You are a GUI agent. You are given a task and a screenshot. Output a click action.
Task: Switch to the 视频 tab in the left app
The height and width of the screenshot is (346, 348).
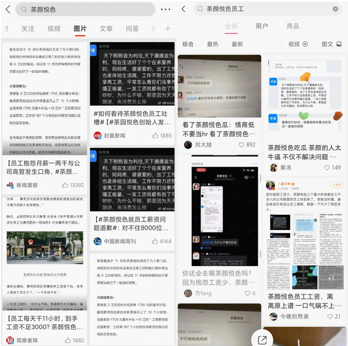pos(54,29)
